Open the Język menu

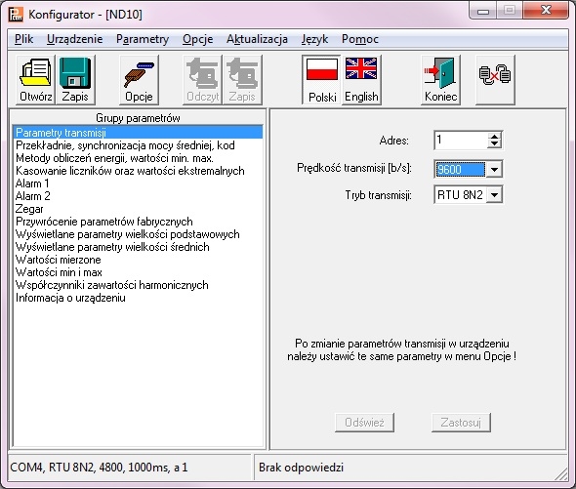[x=314, y=39]
